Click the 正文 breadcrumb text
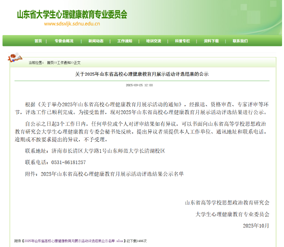Image resolution: width=284 pixels, height=247 pixels. click(77, 63)
